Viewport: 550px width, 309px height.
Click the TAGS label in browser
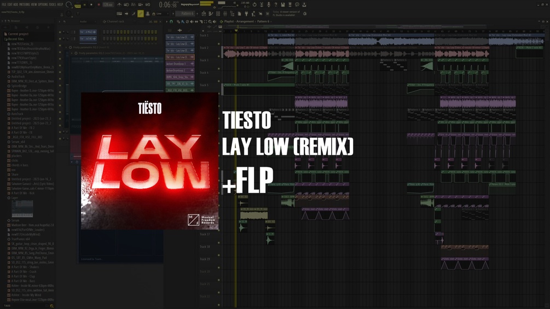(x=7, y=306)
